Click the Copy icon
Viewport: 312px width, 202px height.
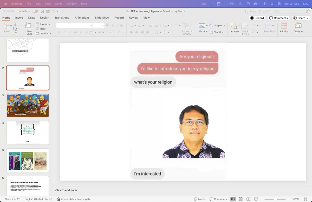tap(15, 29)
